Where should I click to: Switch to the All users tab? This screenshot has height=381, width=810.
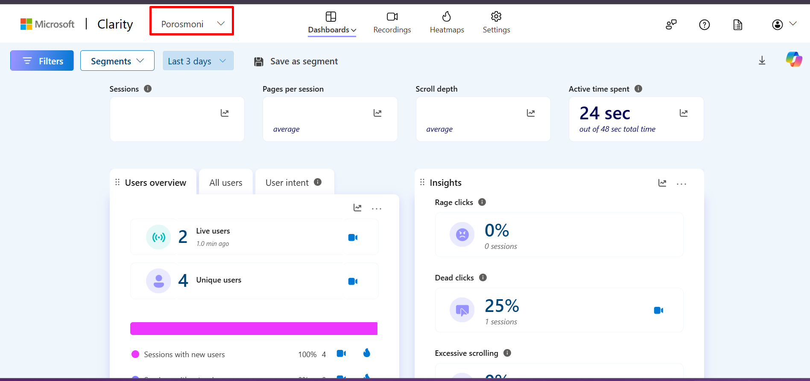point(226,182)
